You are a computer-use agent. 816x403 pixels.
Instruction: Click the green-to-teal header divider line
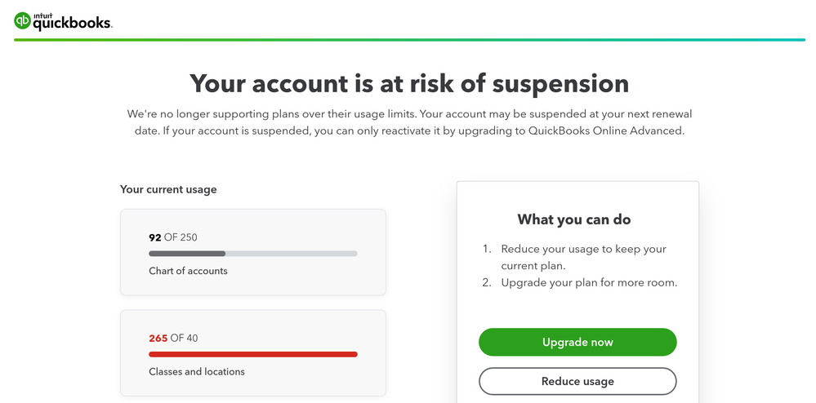409,39
